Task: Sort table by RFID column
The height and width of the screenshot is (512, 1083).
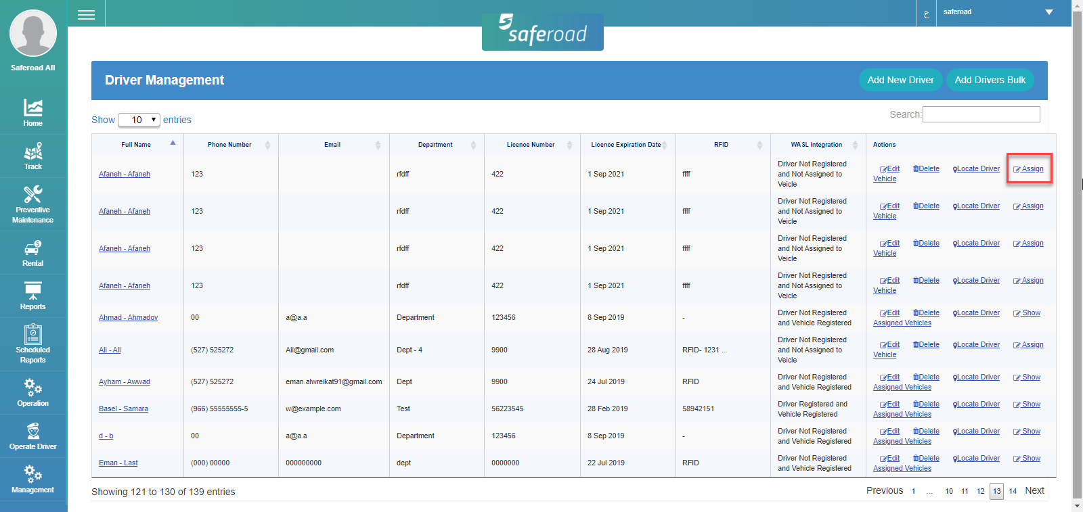Action: pyautogui.click(x=722, y=144)
